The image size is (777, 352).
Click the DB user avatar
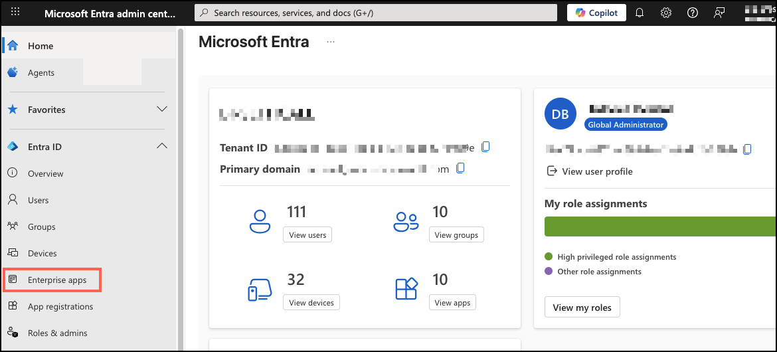pos(560,114)
